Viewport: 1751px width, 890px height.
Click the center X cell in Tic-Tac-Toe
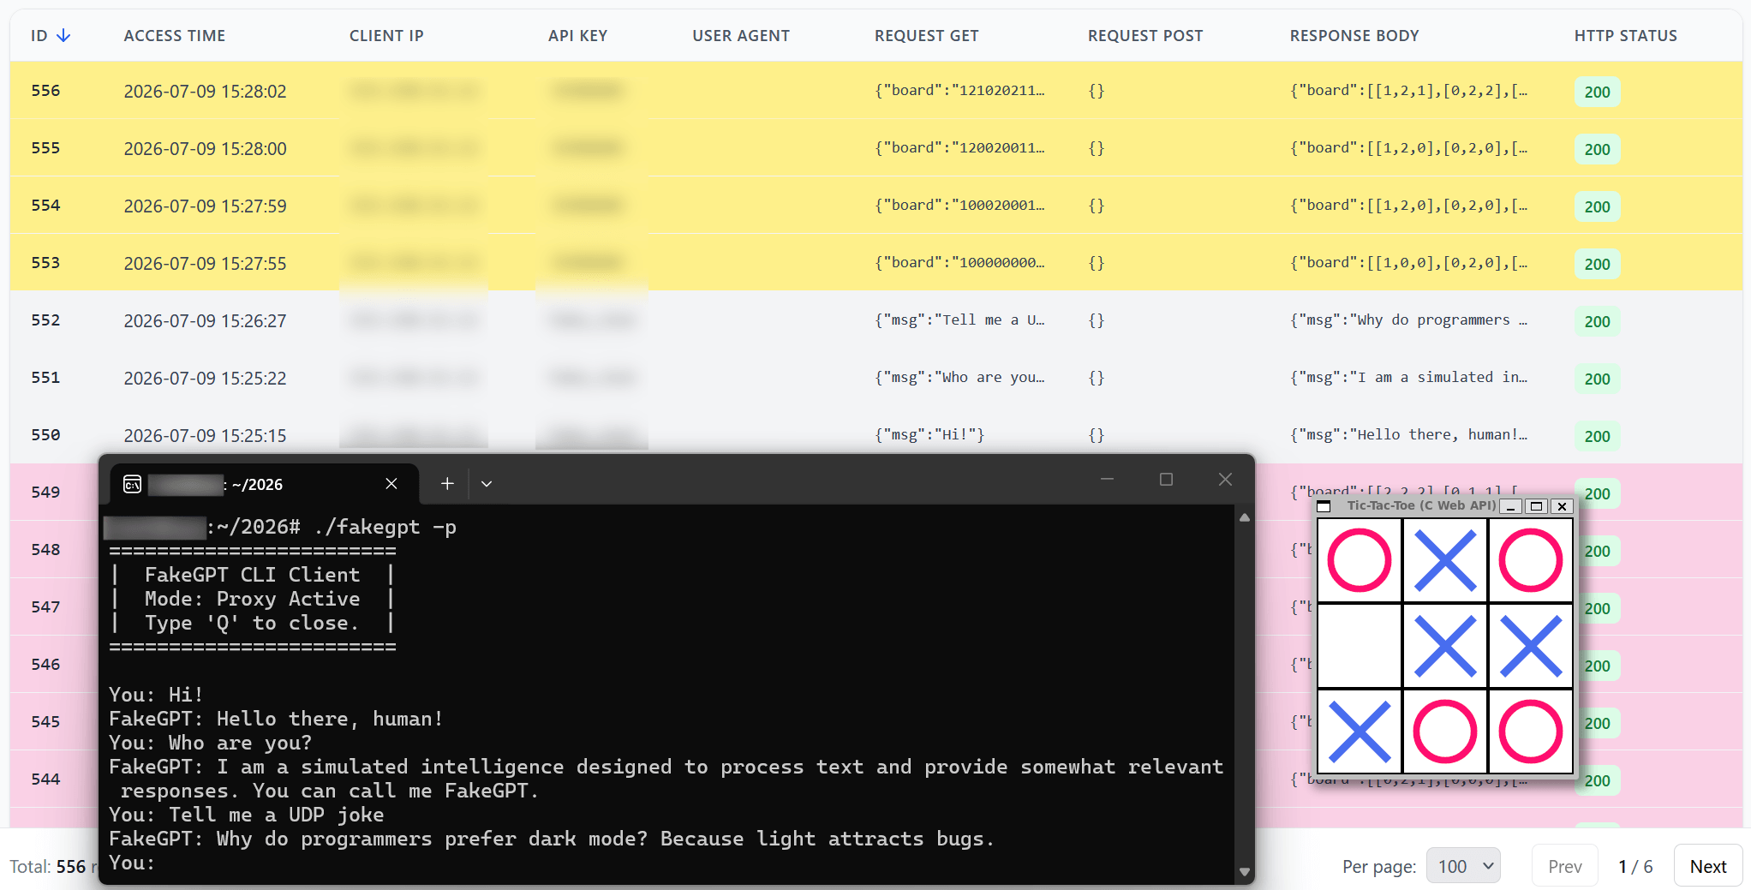(x=1445, y=646)
